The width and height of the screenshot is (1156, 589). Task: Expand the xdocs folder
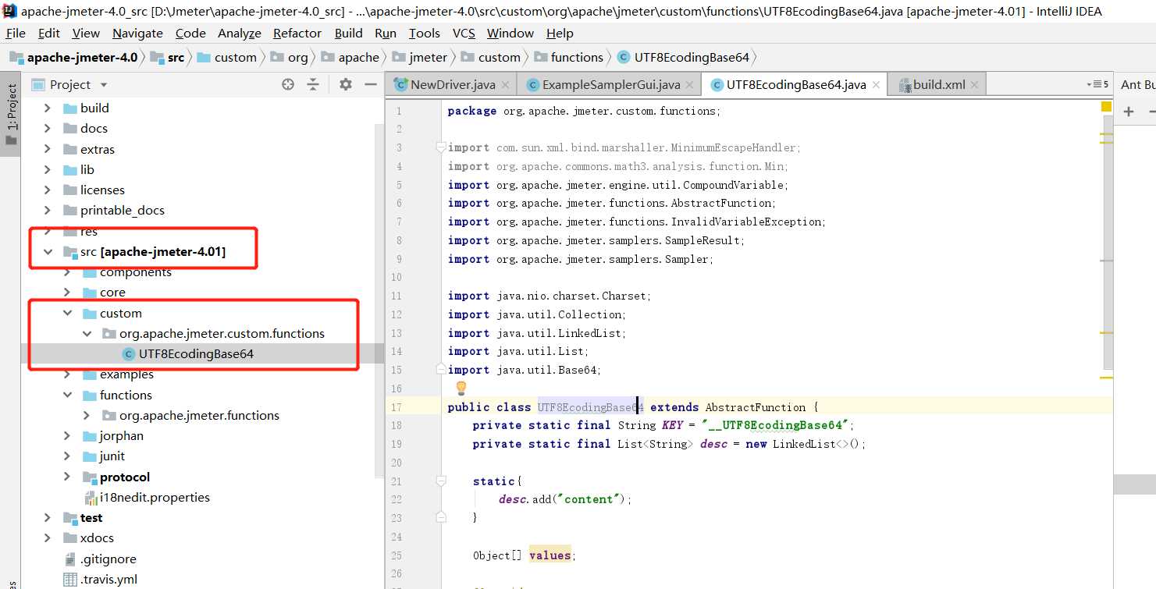(x=48, y=538)
